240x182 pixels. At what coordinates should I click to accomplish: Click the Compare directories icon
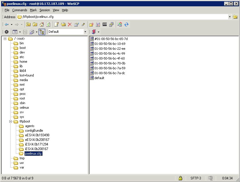point(119,24)
